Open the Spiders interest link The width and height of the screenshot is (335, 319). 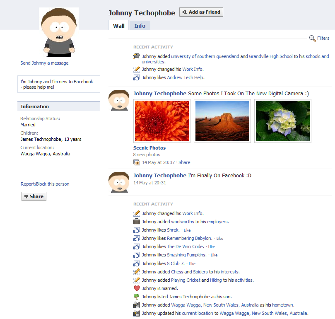point(200,272)
